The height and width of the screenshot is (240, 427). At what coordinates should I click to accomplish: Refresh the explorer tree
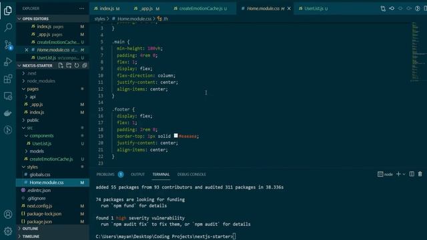tap(77, 65)
